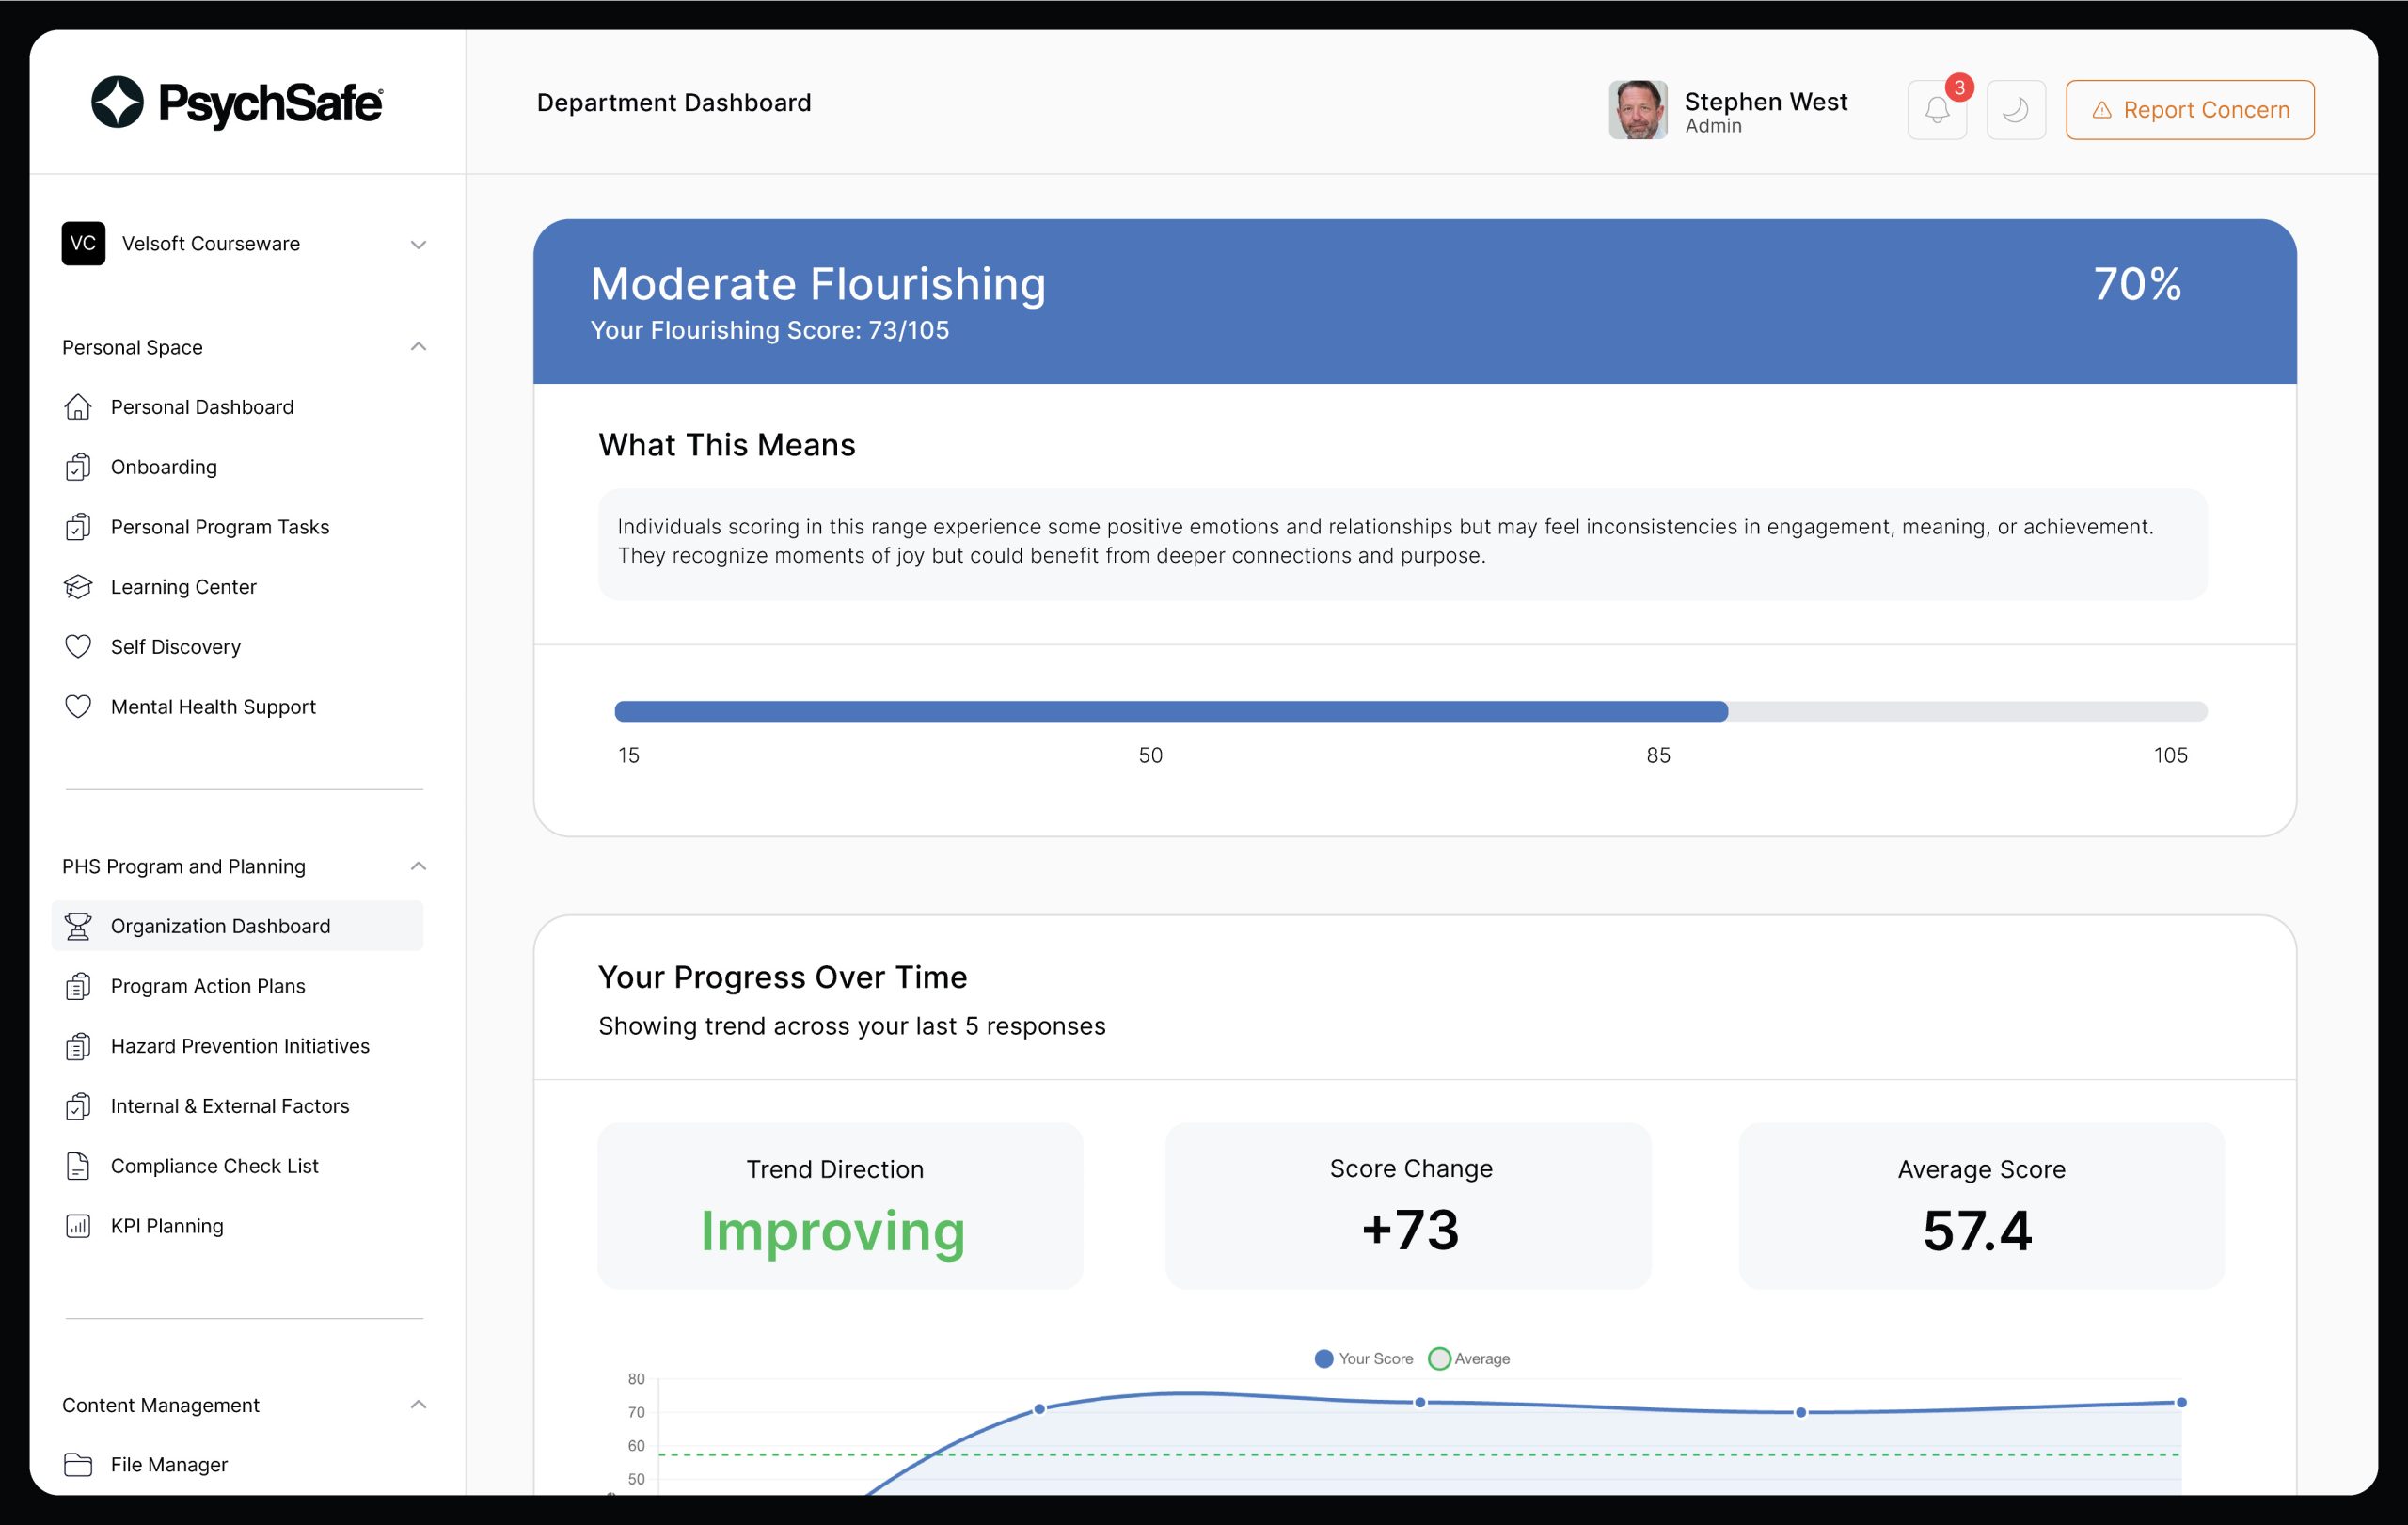Click Stephen West profile avatar
This screenshot has width=2408, height=1525.
(1637, 110)
